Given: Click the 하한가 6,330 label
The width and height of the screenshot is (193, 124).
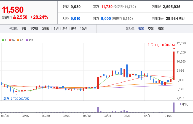Looking at the screenshot, I should 122,18.
